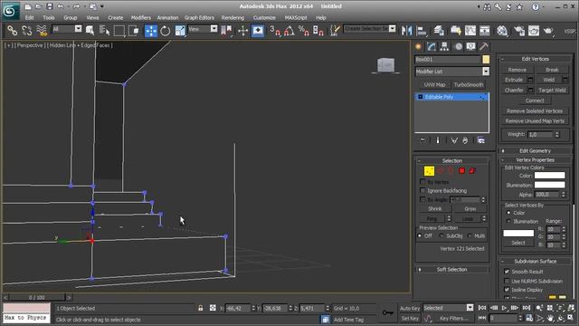Enable the Ignore Backfacing checkbox
The height and width of the screenshot is (326, 579).
pos(422,190)
